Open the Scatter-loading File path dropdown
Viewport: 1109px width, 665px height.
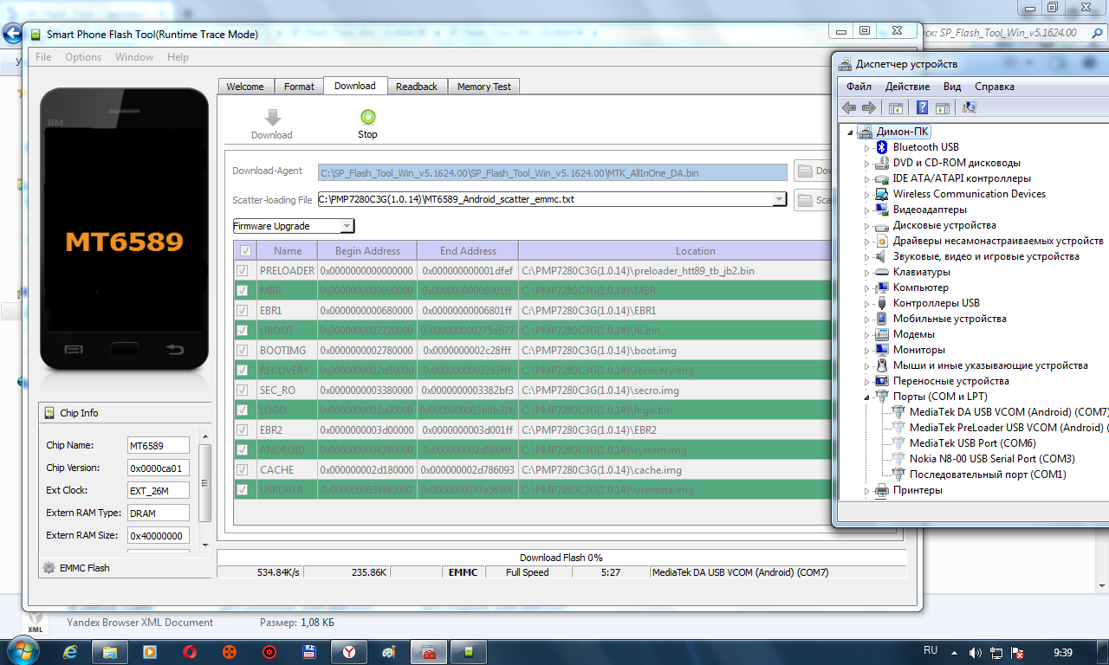tap(778, 199)
